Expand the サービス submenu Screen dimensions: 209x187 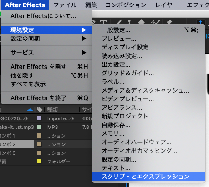(x=46, y=53)
